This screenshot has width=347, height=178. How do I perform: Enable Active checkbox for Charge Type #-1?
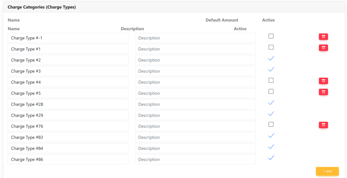pyautogui.click(x=271, y=36)
